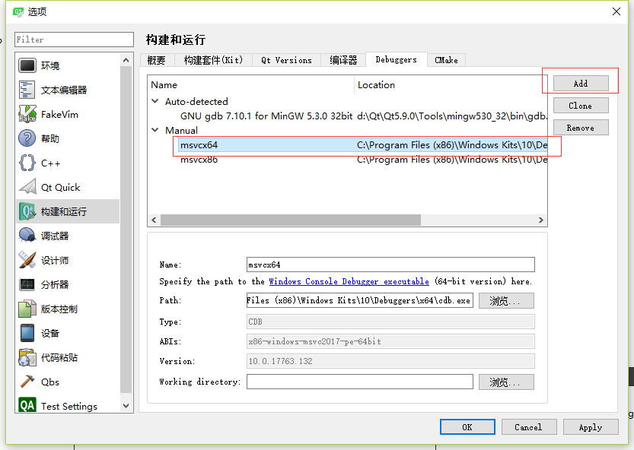Switch to the 概要 tab

[x=157, y=60]
